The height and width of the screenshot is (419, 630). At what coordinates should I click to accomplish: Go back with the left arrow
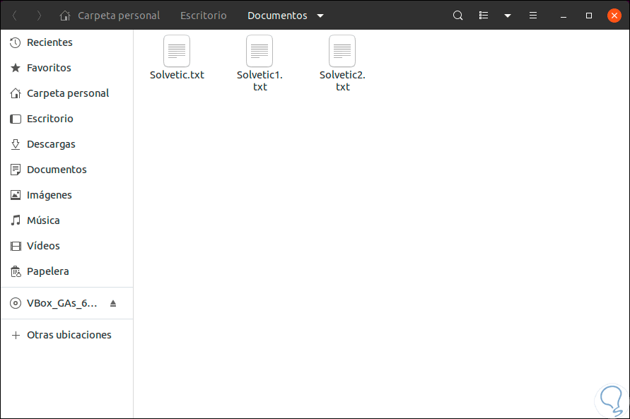15,16
